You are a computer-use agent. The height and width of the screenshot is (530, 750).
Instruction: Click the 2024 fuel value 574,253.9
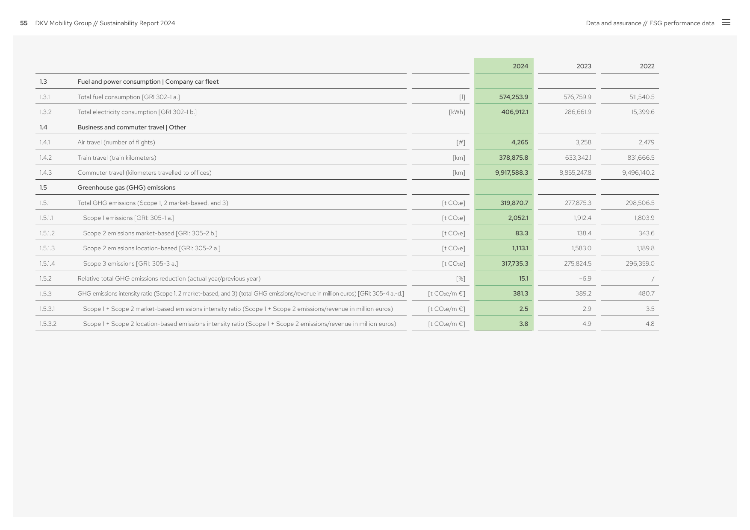coord(514,97)
